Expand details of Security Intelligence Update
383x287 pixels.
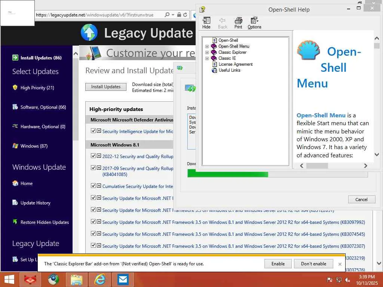point(99,130)
